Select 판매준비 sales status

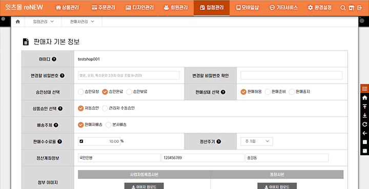(268, 92)
